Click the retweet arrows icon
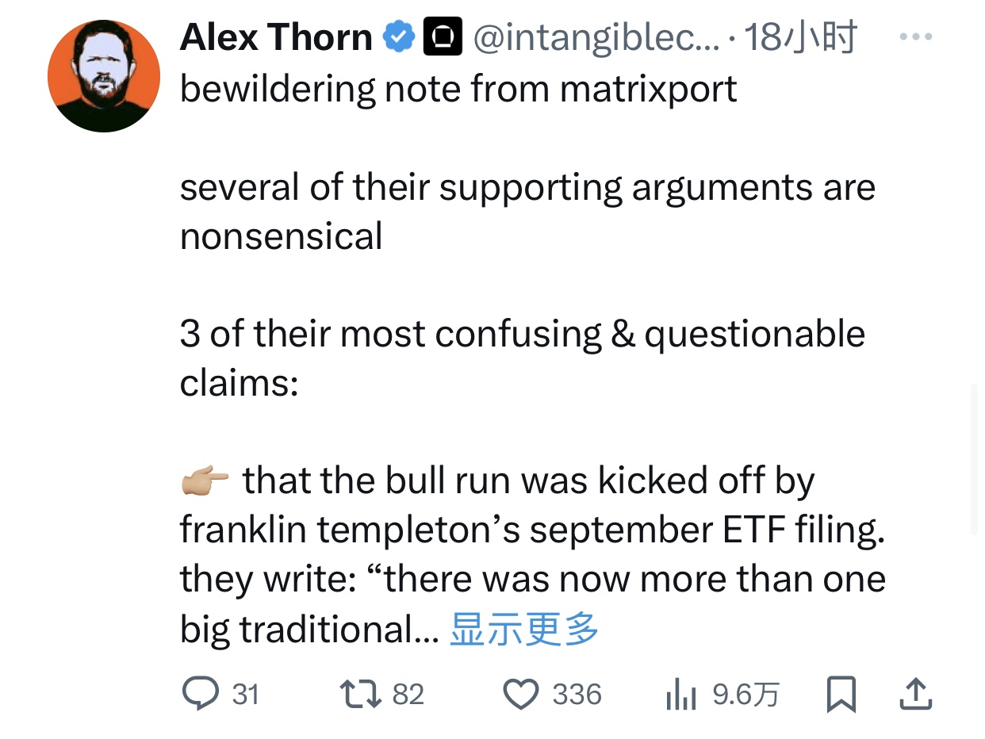This screenshot has width=985, height=739. [360, 695]
